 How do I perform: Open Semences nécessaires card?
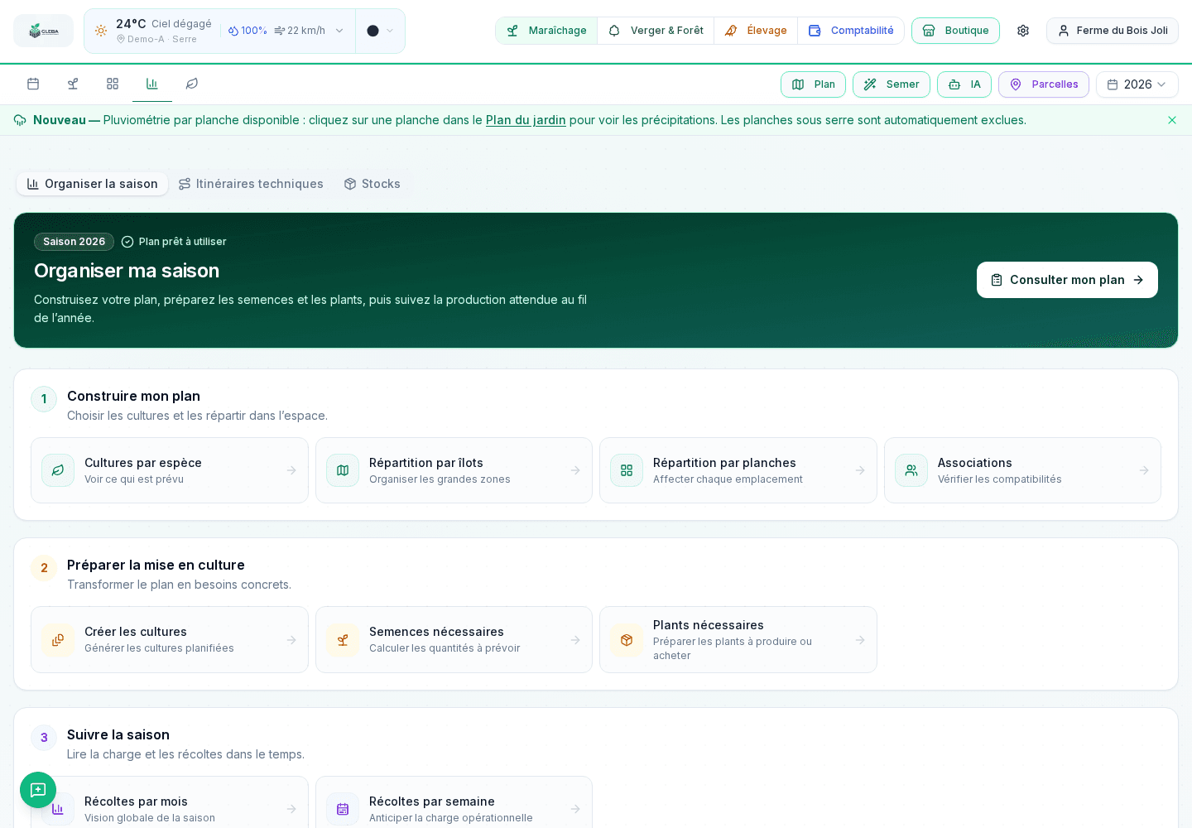click(x=454, y=640)
